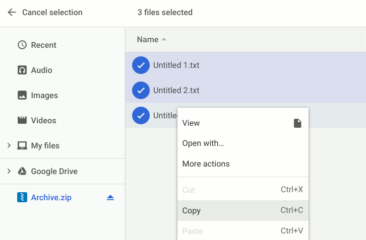Click the Recent clock icon
The height and width of the screenshot is (240, 366).
coord(22,45)
